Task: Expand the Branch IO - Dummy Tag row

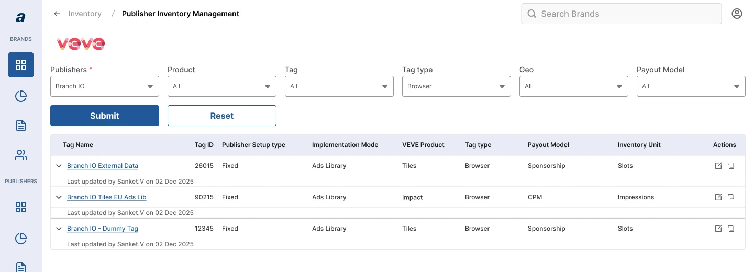Action: (x=59, y=229)
